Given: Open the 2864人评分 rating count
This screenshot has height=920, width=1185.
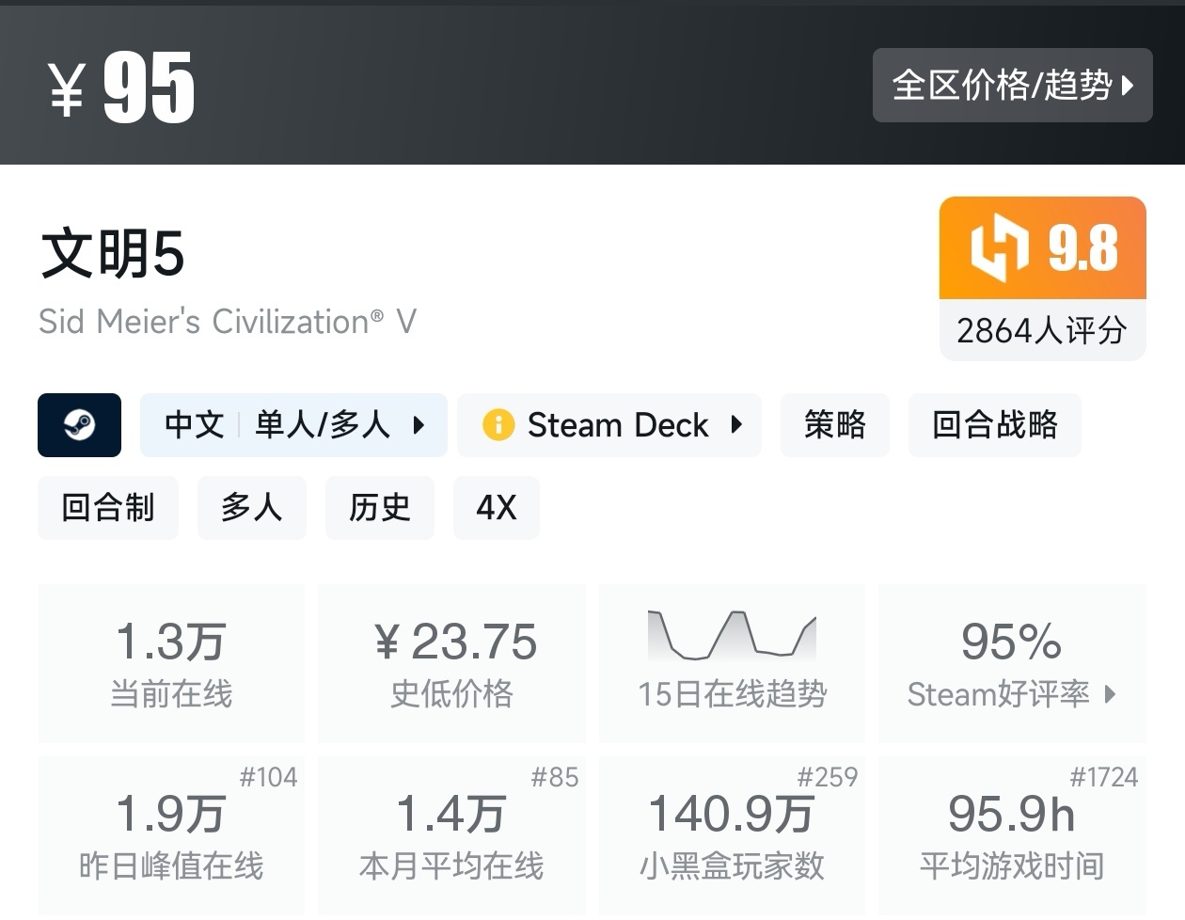Looking at the screenshot, I should (x=1041, y=330).
